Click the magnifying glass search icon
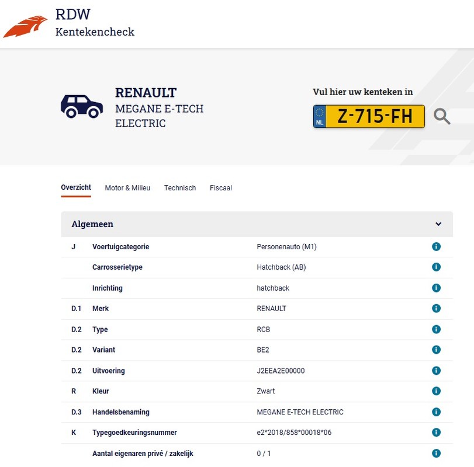 pos(442,117)
